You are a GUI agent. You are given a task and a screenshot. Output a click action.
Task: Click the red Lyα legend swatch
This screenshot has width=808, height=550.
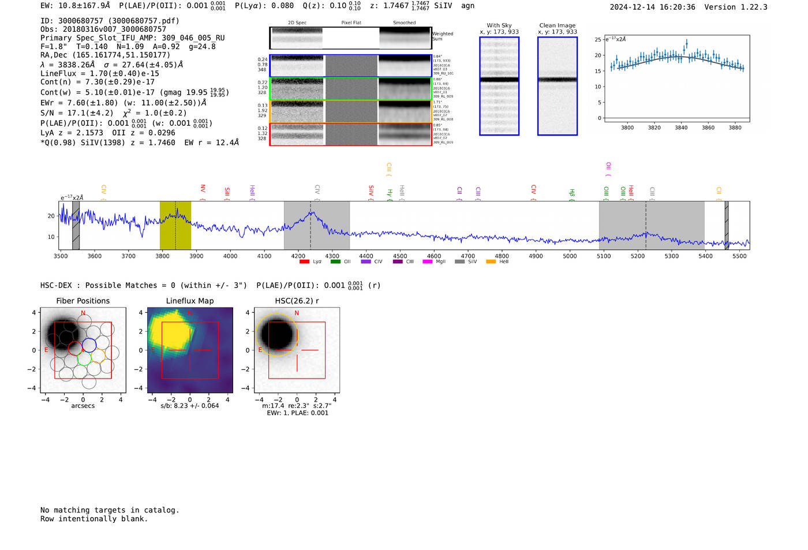pyautogui.click(x=304, y=262)
